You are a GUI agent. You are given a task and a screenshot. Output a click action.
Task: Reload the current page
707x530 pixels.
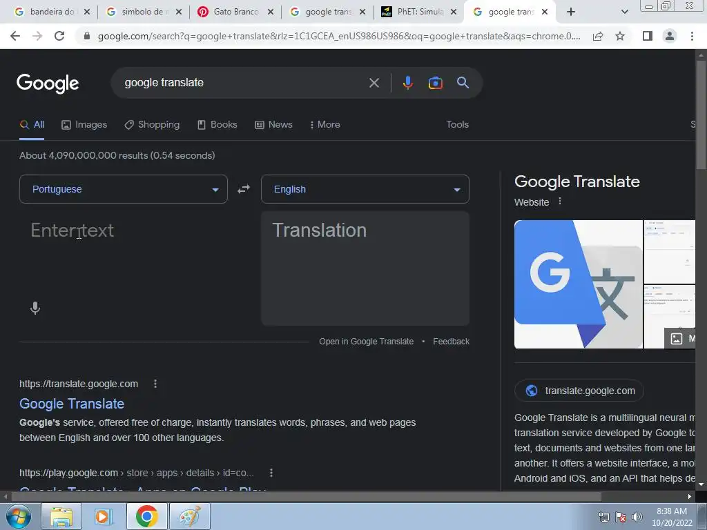coord(59,36)
